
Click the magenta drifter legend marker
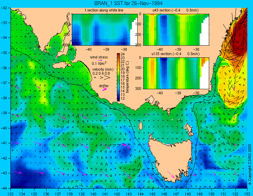105,89
